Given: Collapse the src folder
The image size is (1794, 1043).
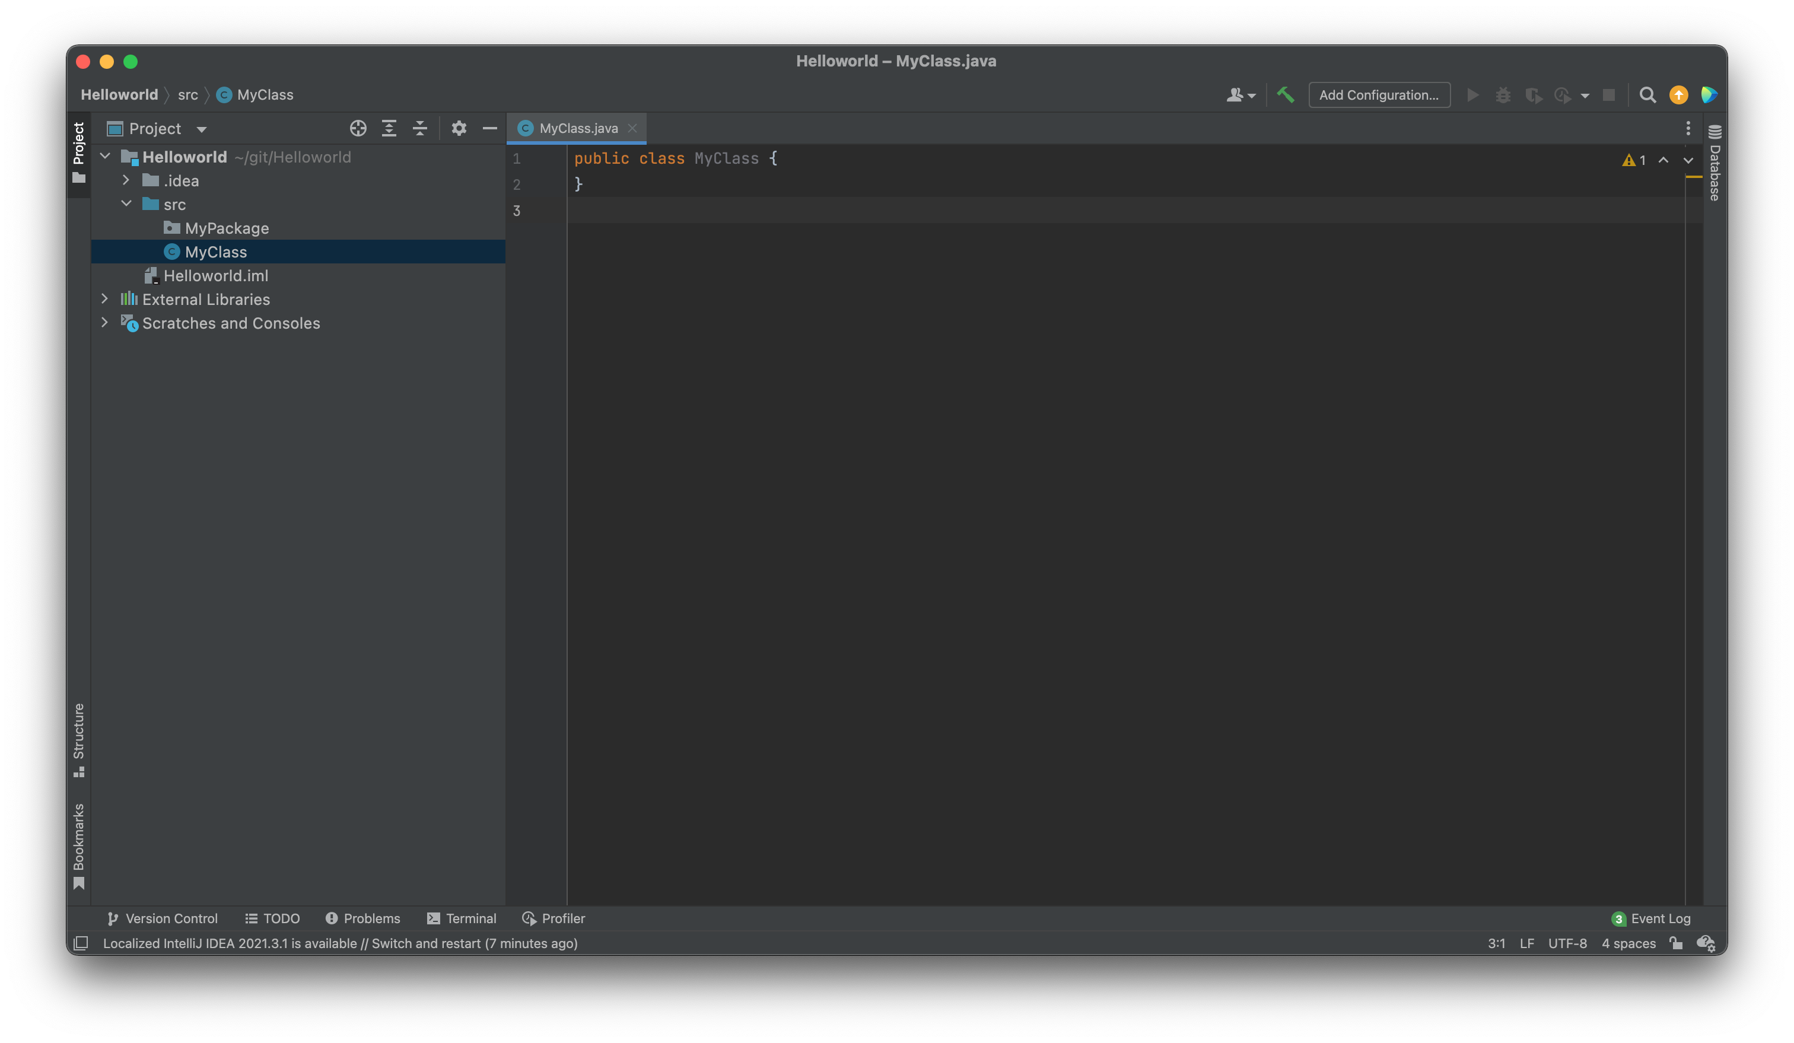Looking at the screenshot, I should (x=126, y=204).
